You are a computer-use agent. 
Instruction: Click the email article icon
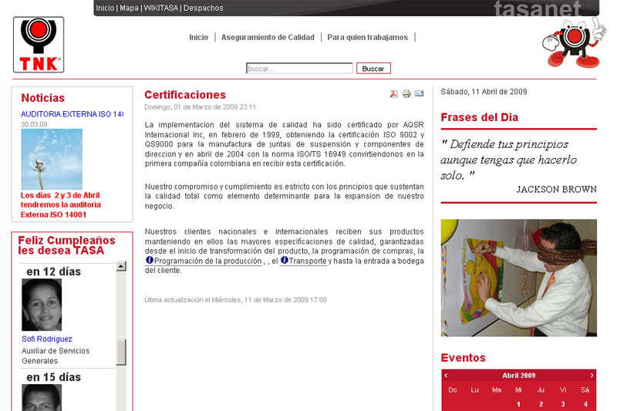(419, 93)
